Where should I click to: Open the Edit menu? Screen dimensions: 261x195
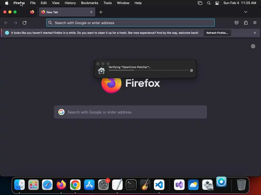click(44, 3)
